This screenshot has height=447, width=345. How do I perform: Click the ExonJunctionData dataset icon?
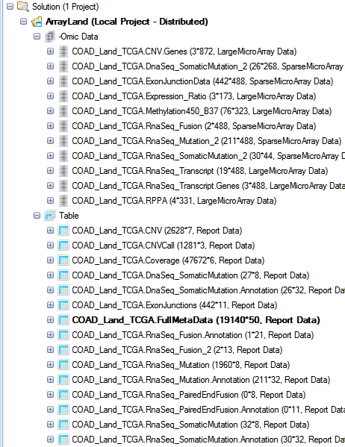coord(63,81)
